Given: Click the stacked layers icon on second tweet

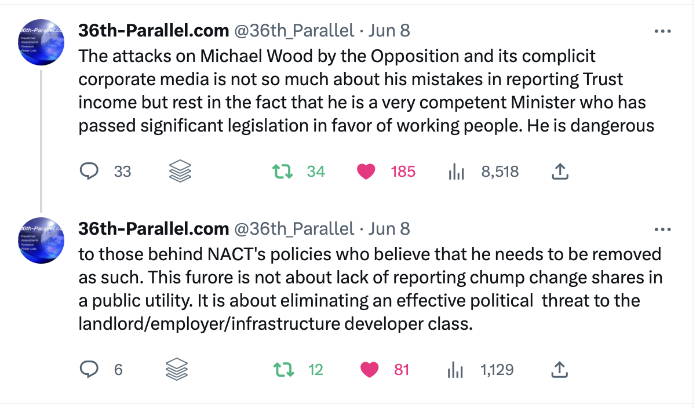Looking at the screenshot, I should click(x=177, y=369).
